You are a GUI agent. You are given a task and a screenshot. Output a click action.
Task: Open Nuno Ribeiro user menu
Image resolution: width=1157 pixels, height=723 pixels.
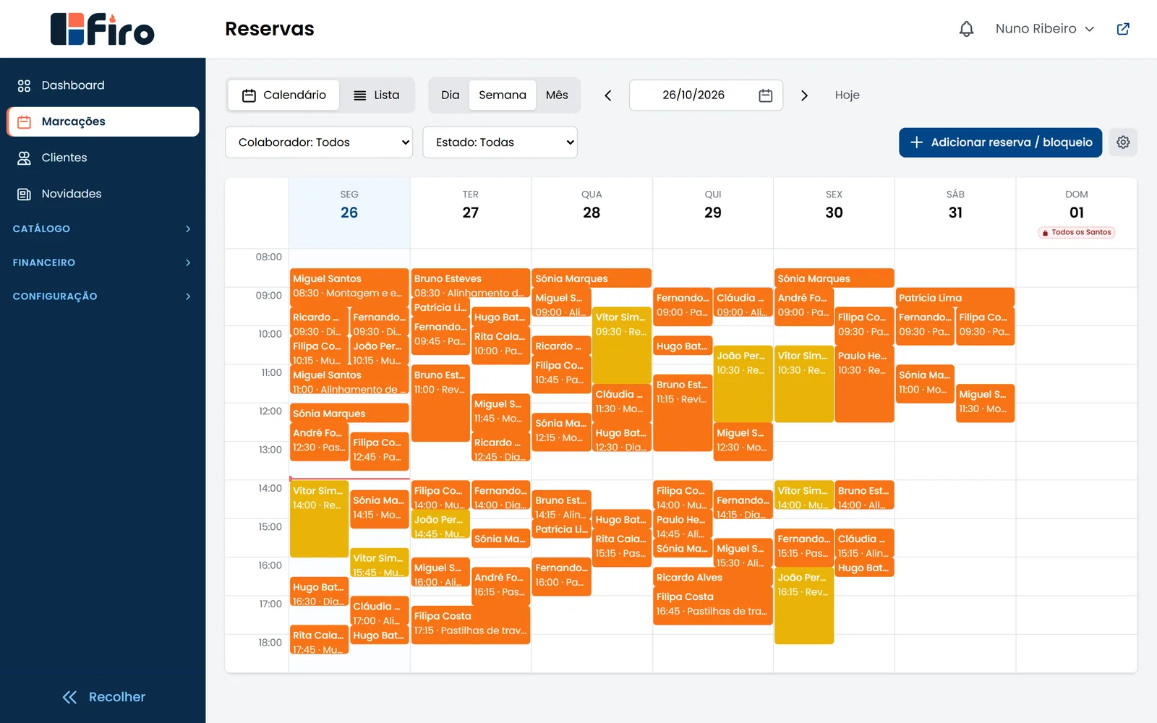[1045, 29]
